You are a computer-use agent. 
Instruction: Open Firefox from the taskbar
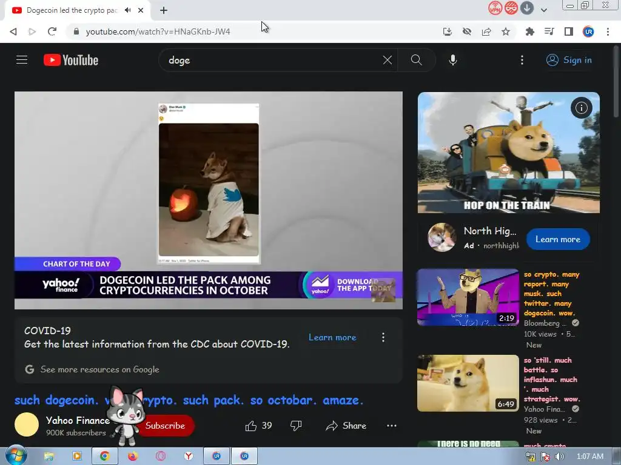pyautogui.click(x=132, y=457)
